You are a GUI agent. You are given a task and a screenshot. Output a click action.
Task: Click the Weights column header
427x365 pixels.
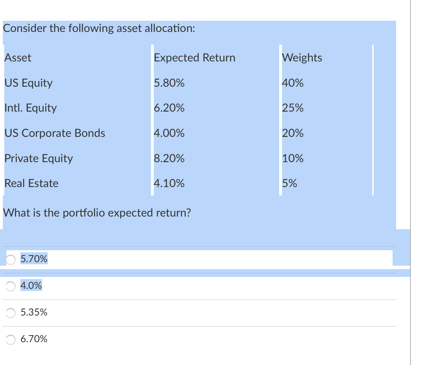tap(302, 58)
